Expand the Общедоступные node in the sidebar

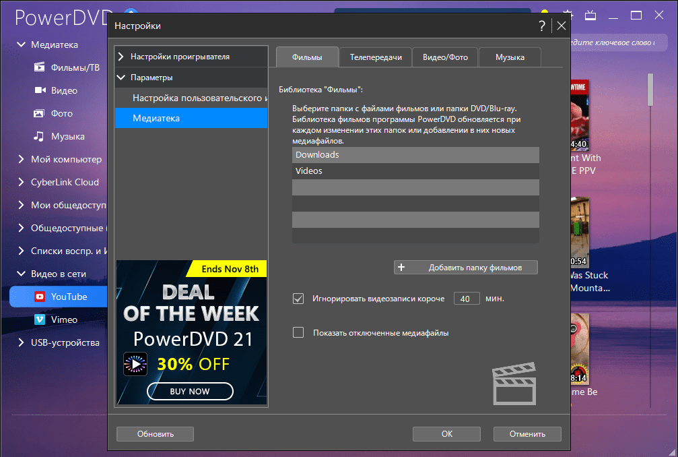21,228
